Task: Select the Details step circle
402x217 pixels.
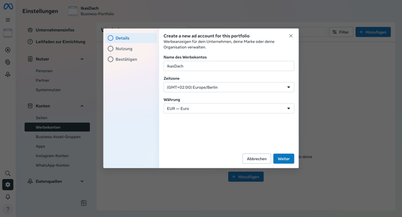Action: pyautogui.click(x=110, y=38)
